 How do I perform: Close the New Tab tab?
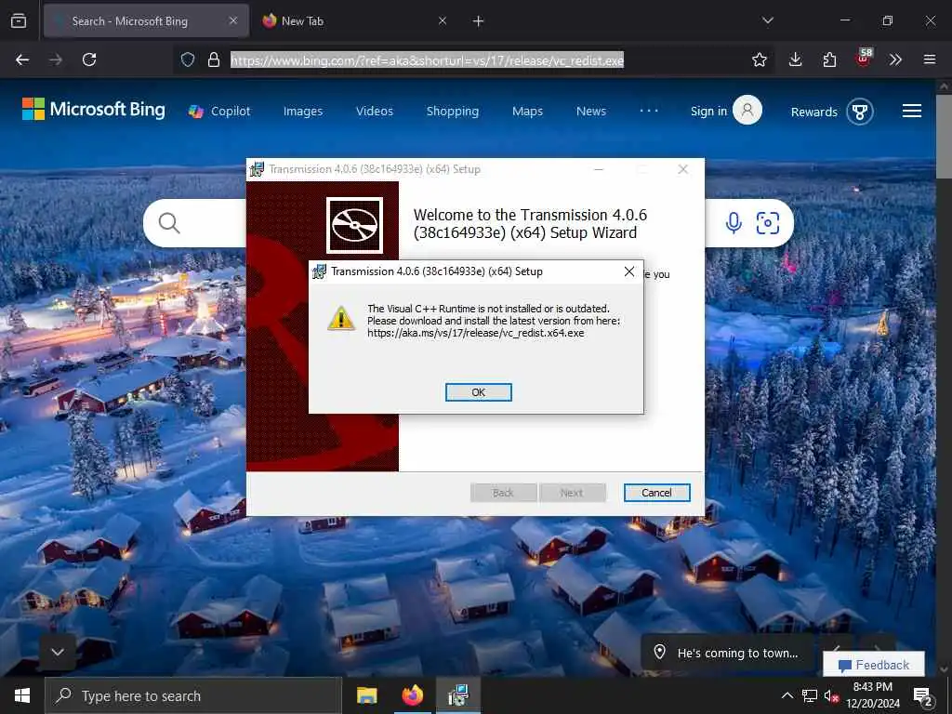point(443,20)
